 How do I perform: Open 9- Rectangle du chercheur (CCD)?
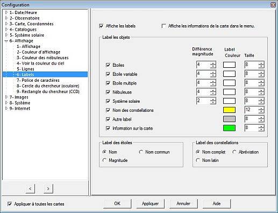[48, 91]
